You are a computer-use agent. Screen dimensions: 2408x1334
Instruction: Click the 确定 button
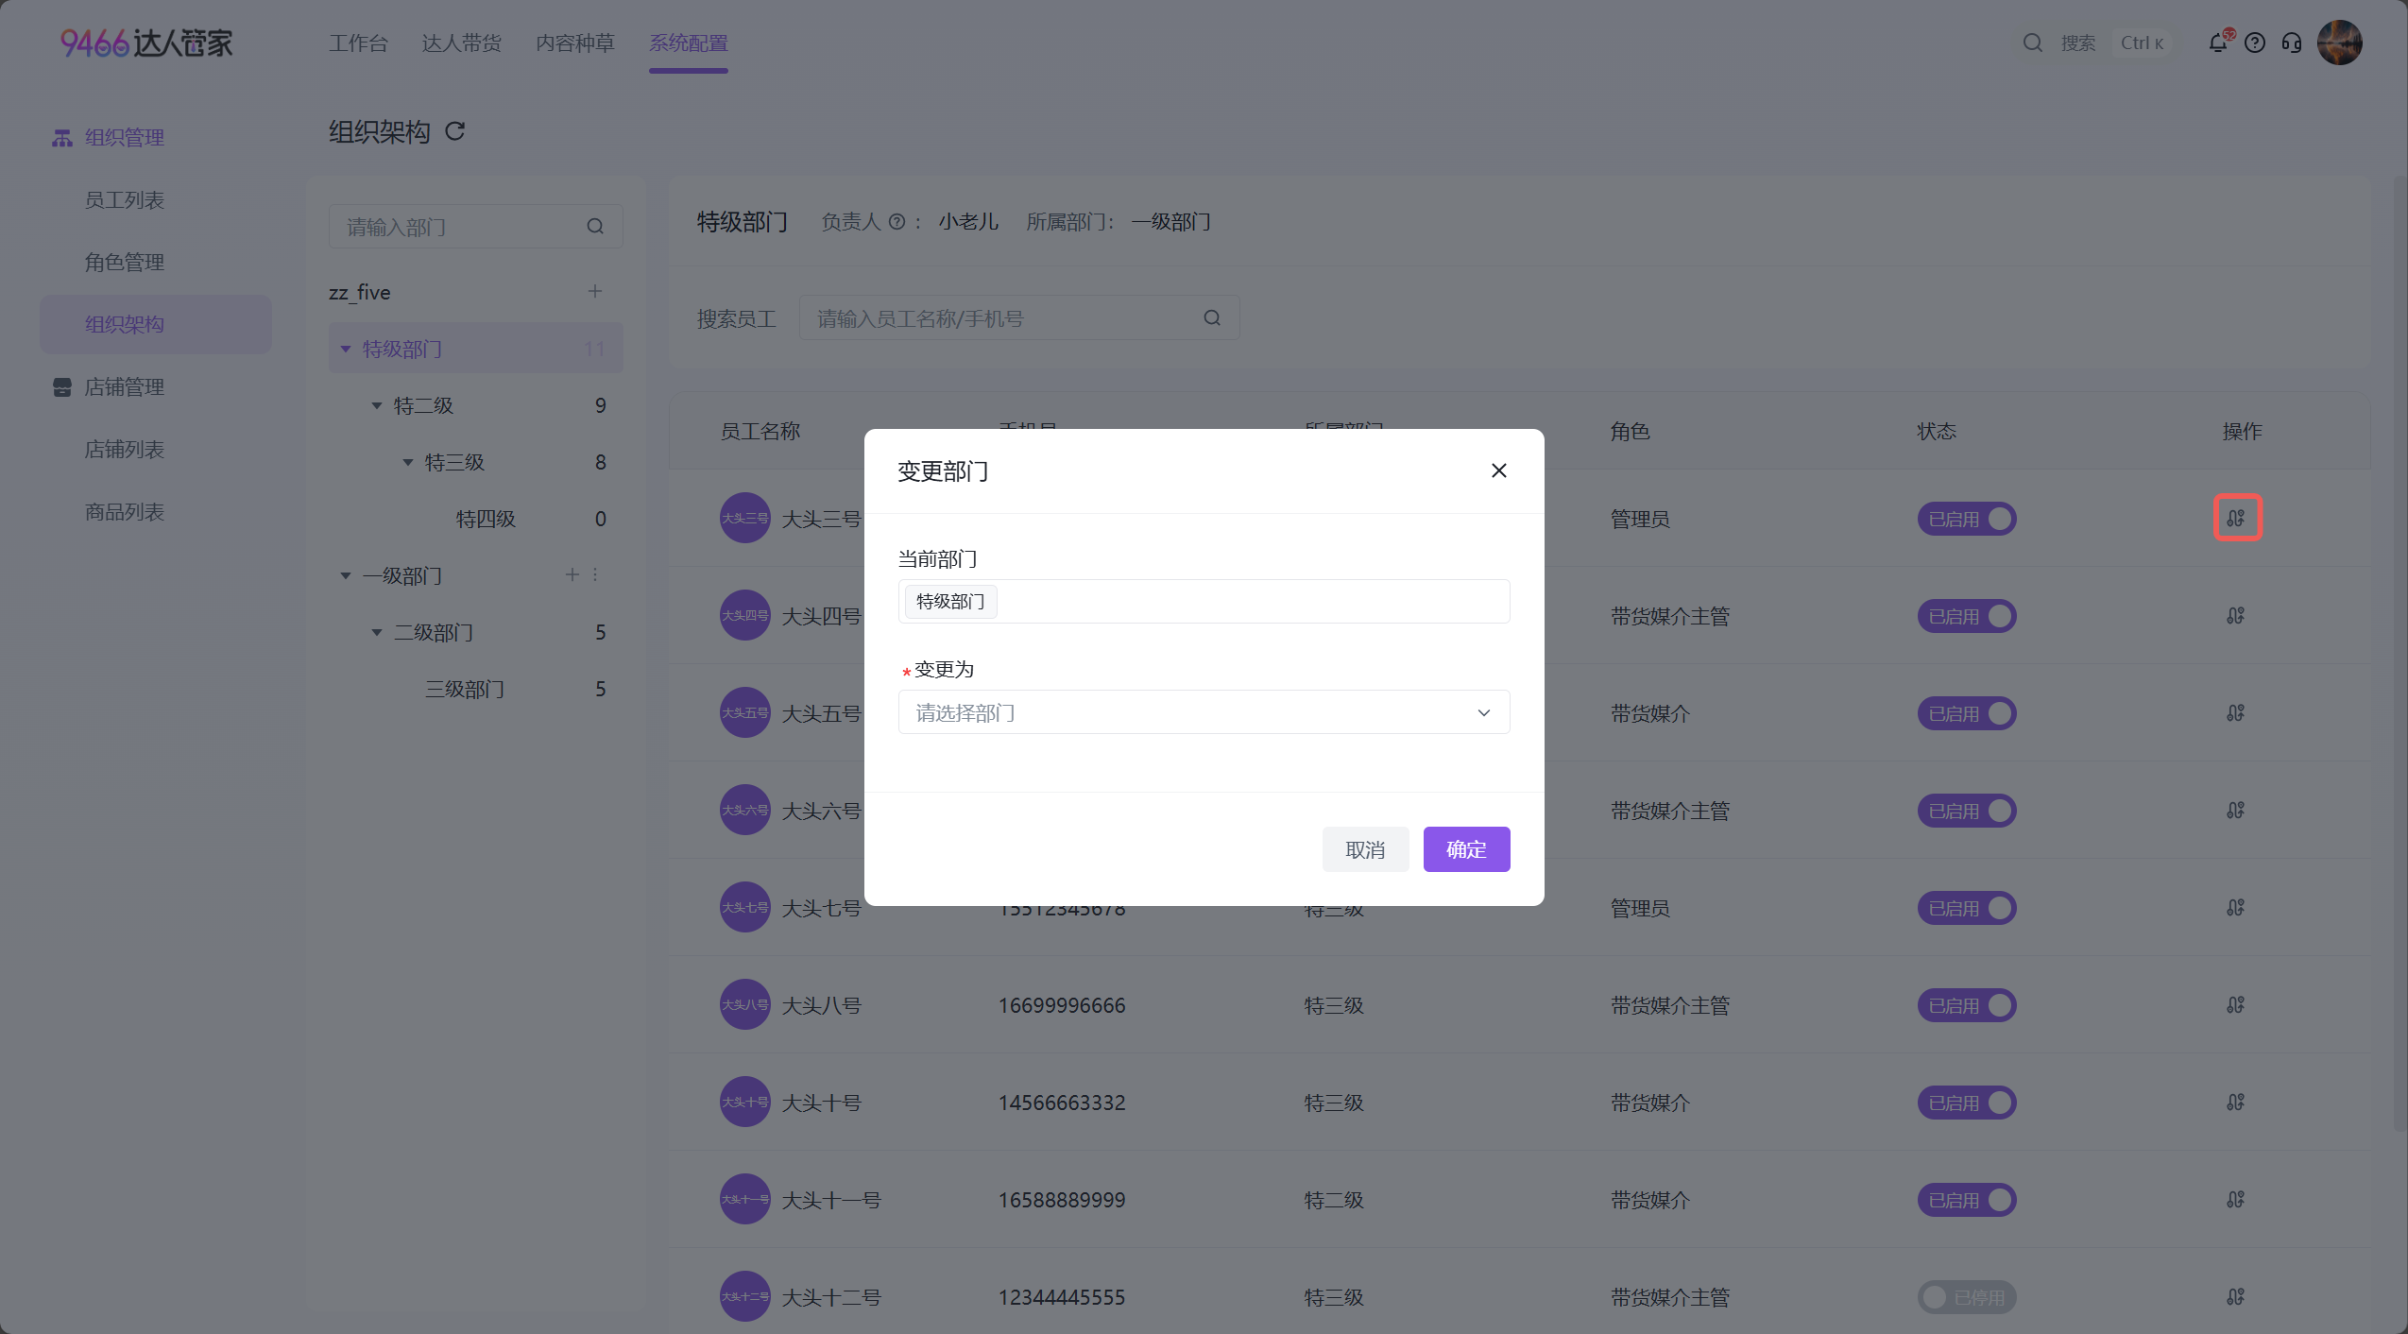pos(1466,849)
